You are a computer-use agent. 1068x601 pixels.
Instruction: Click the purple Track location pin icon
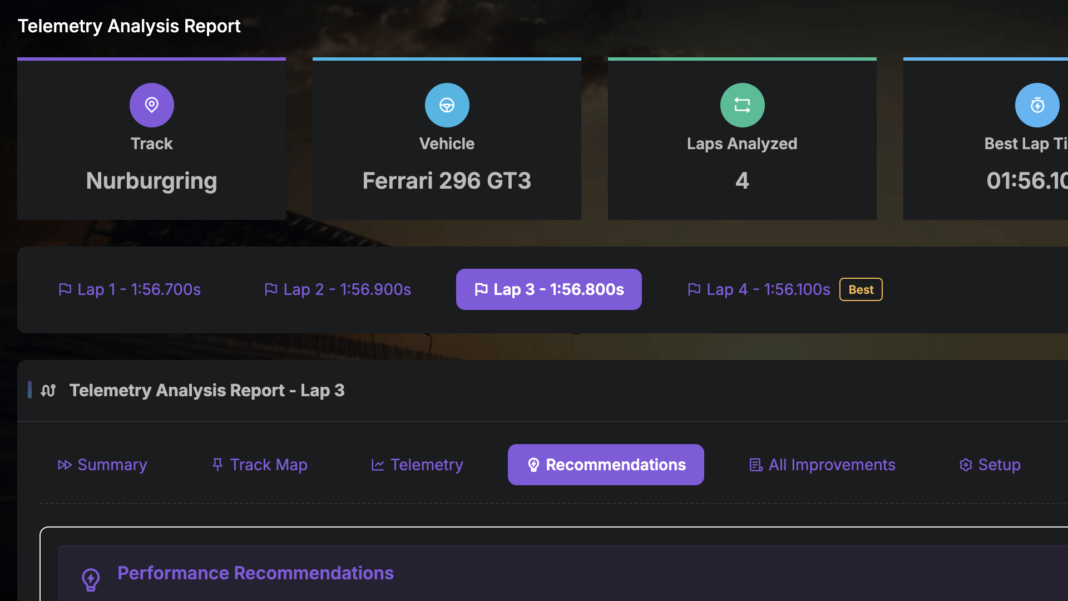coord(151,105)
